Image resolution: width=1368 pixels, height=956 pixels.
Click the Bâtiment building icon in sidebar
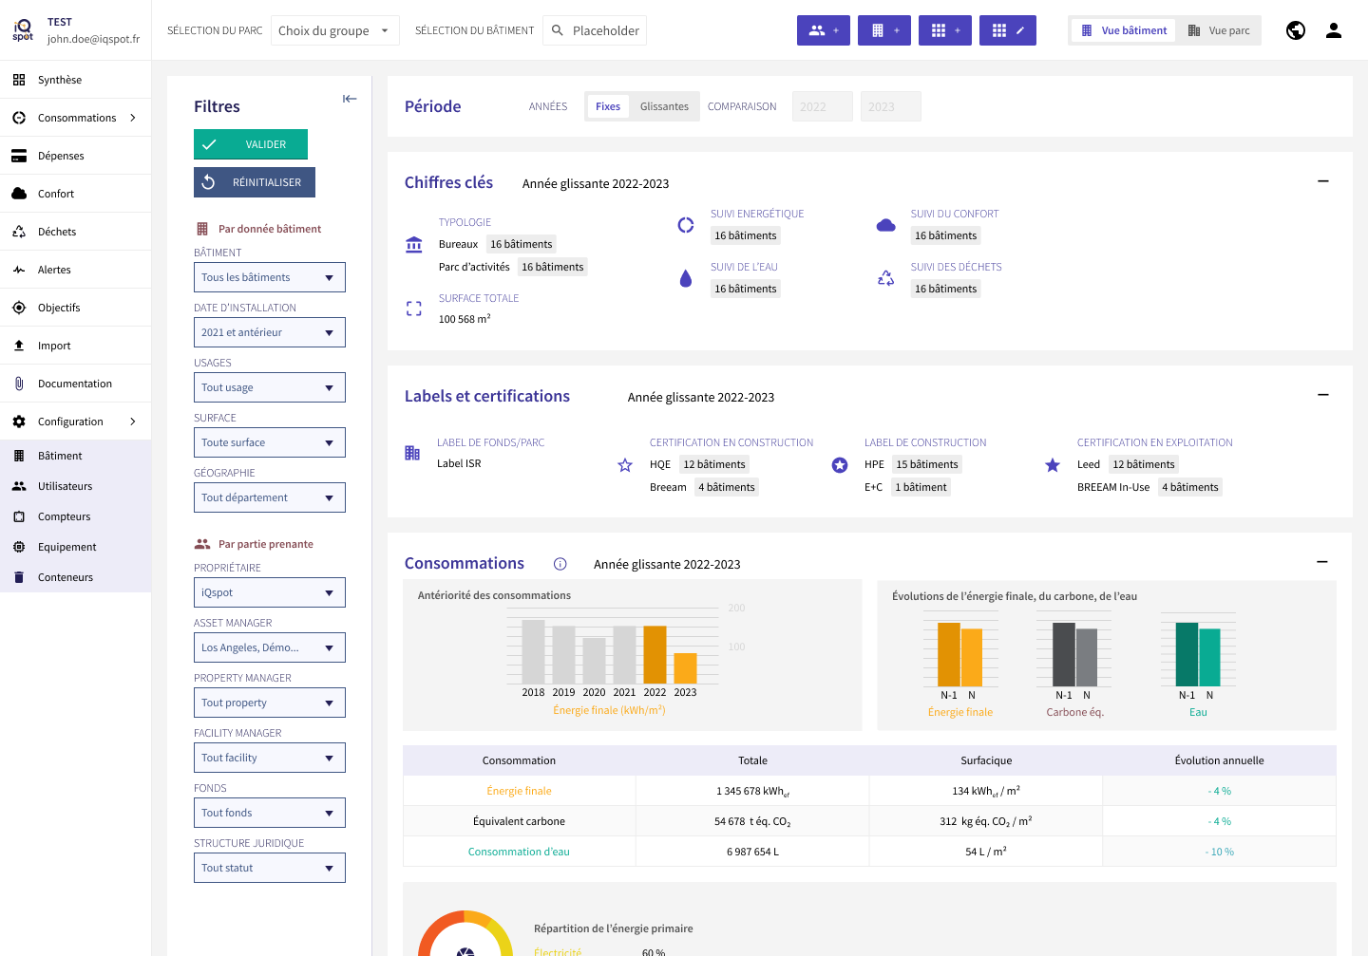(x=19, y=456)
